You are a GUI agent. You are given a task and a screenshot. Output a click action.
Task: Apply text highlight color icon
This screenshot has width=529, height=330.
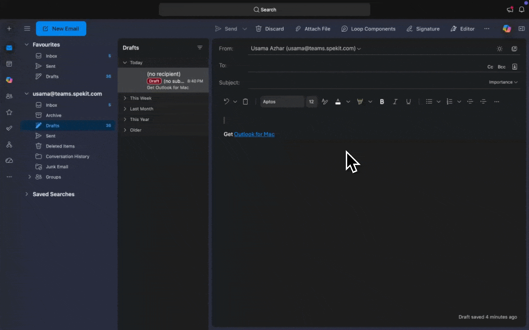pyautogui.click(x=360, y=101)
